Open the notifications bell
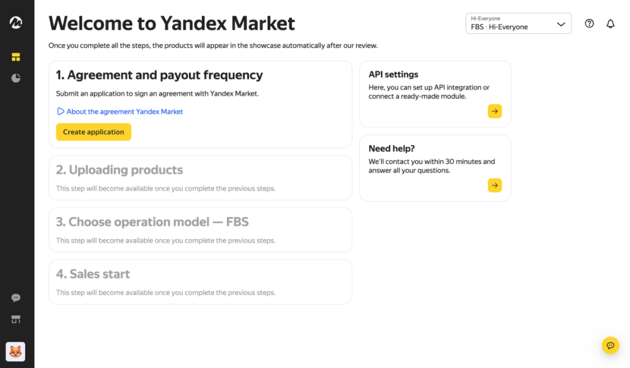Screen dimensions: 630x368 (610, 24)
